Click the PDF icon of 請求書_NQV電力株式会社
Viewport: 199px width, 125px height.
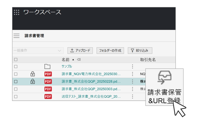(x=48, y=74)
